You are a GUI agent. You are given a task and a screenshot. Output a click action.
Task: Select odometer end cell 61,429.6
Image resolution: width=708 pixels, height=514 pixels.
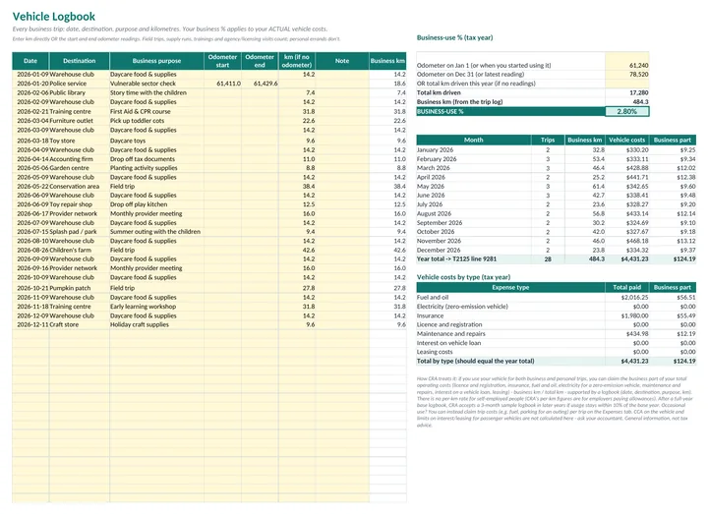[260, 84]
